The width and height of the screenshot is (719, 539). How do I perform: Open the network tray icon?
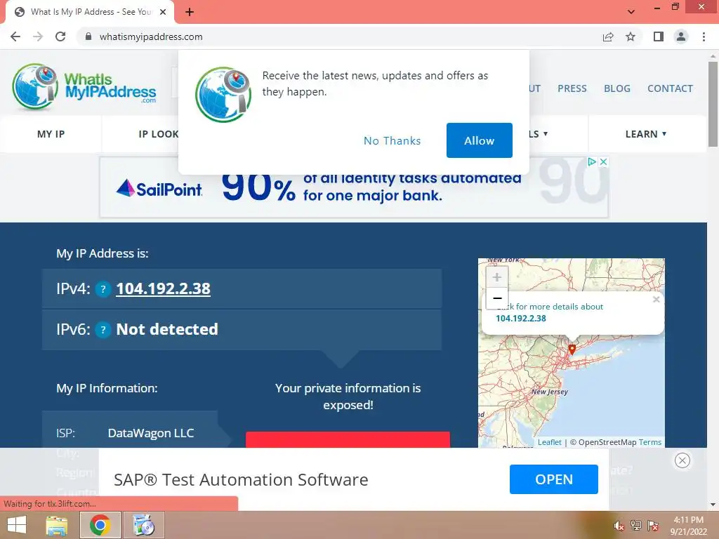[636, 526]
